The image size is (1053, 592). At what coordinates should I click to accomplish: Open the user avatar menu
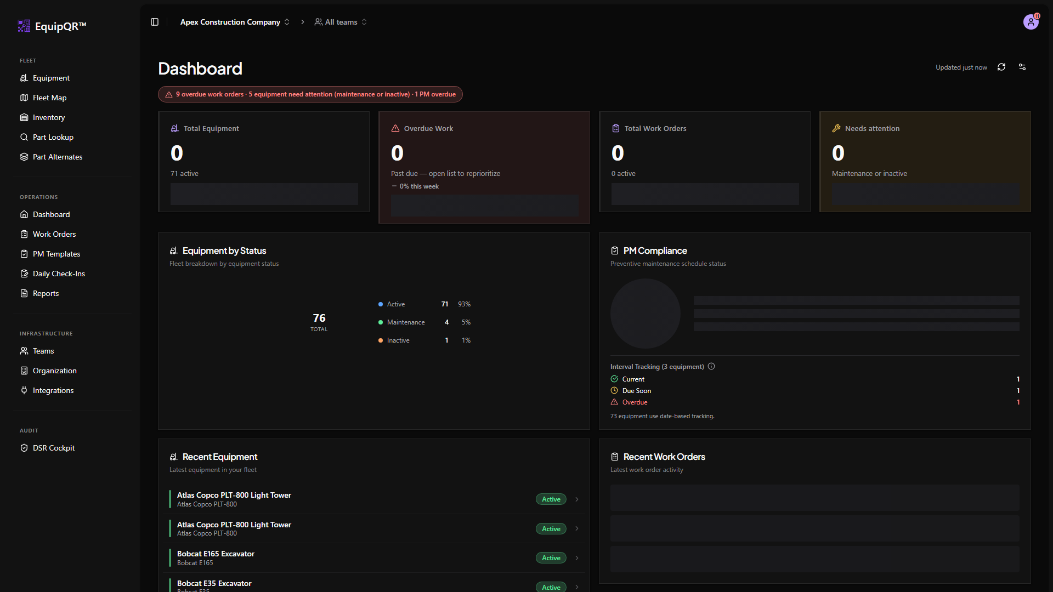pyautogui.click(x=1031, y=22)
